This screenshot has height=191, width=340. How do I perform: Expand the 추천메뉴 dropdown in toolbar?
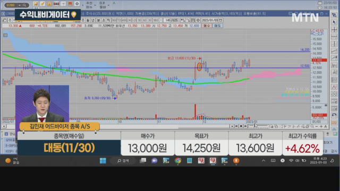(95, 5)
